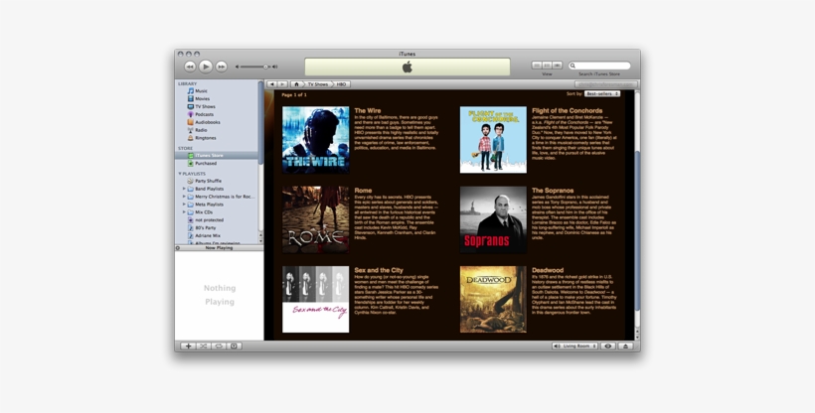Image resolution: width=815 pixels, height=413 pixels.
Task: Open Sex and the City artwork
Action: click(315, 299)
